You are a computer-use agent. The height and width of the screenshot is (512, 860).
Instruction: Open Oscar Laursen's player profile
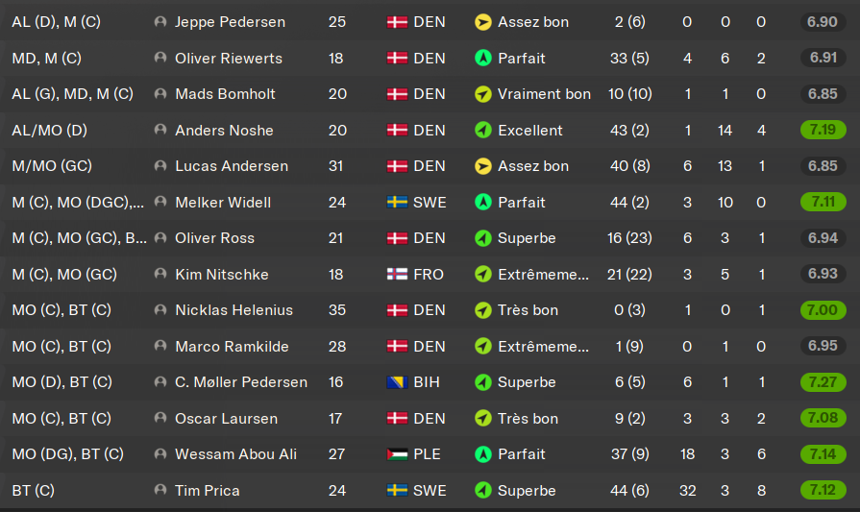pyautogui.click(x=226, y=419)
